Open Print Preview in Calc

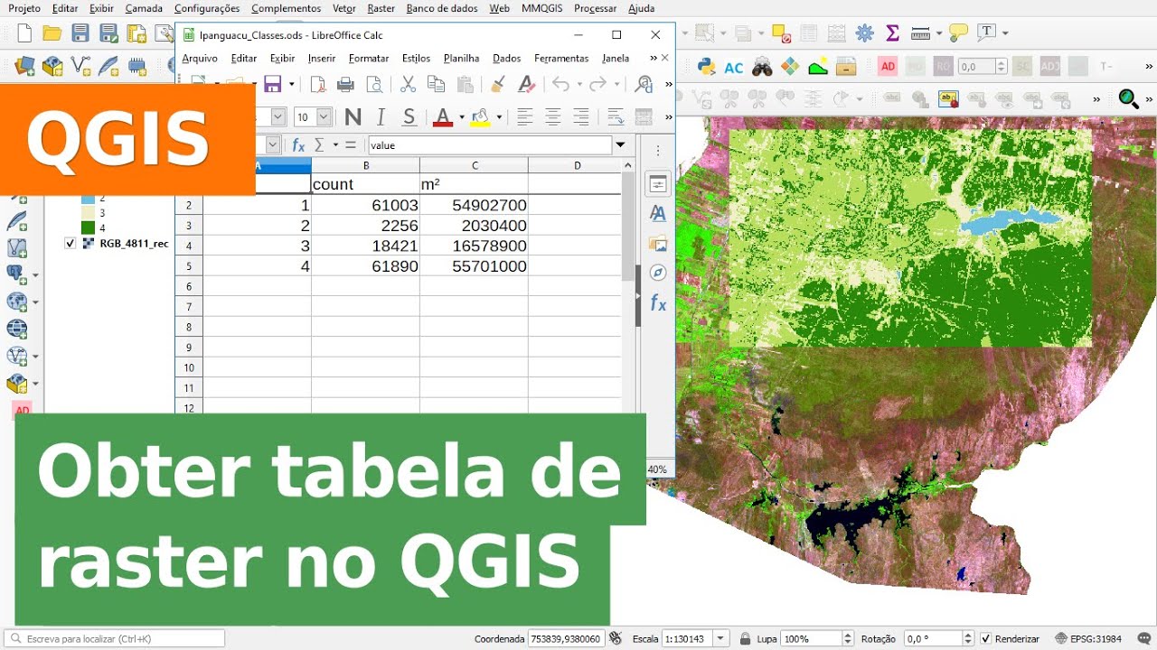(x=374, y=84)
